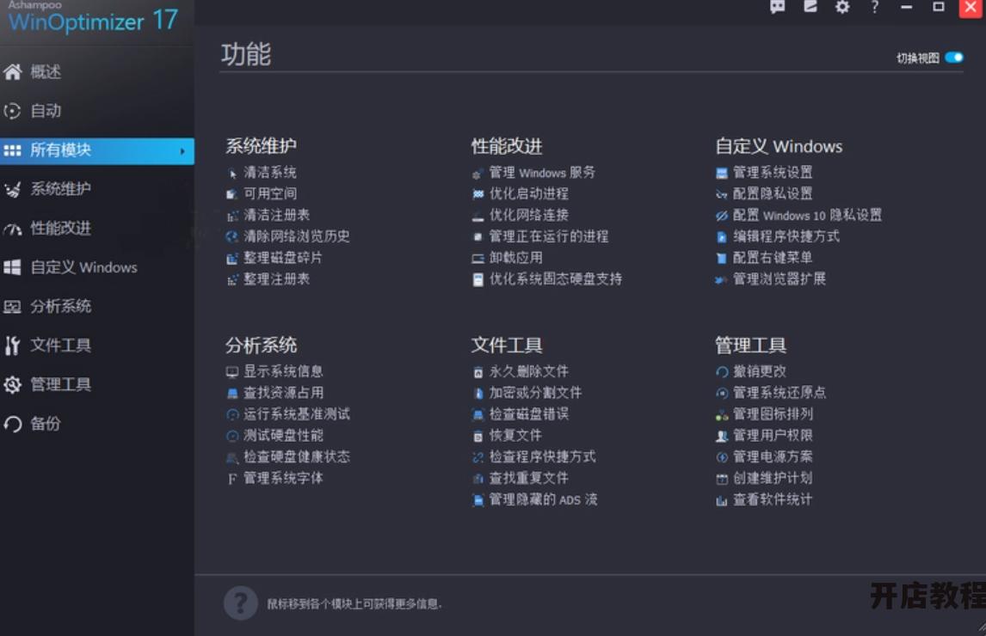Click the icon next to 管理系统设置
This screenshot has height=636, width=986.
pos(722,173)
